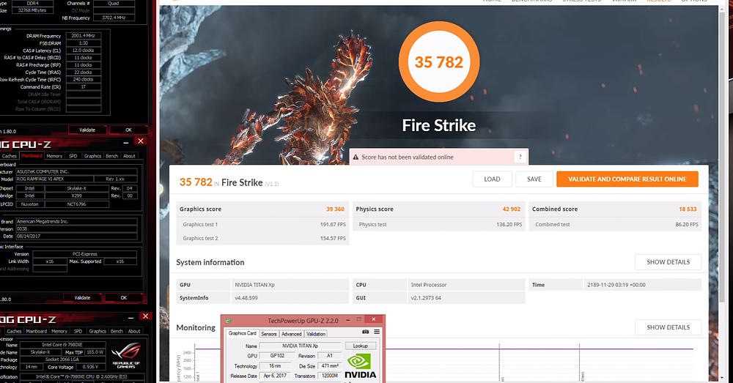Click the warning triangle next to validation notice
This screenshot has height=383, width=733.
[x=356, y=157]
